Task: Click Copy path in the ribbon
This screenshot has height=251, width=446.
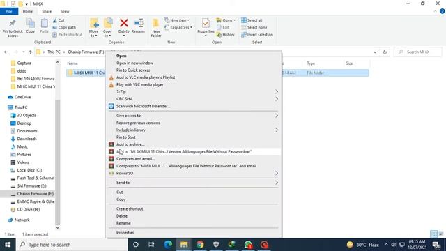Action: (x=64, y=28)
